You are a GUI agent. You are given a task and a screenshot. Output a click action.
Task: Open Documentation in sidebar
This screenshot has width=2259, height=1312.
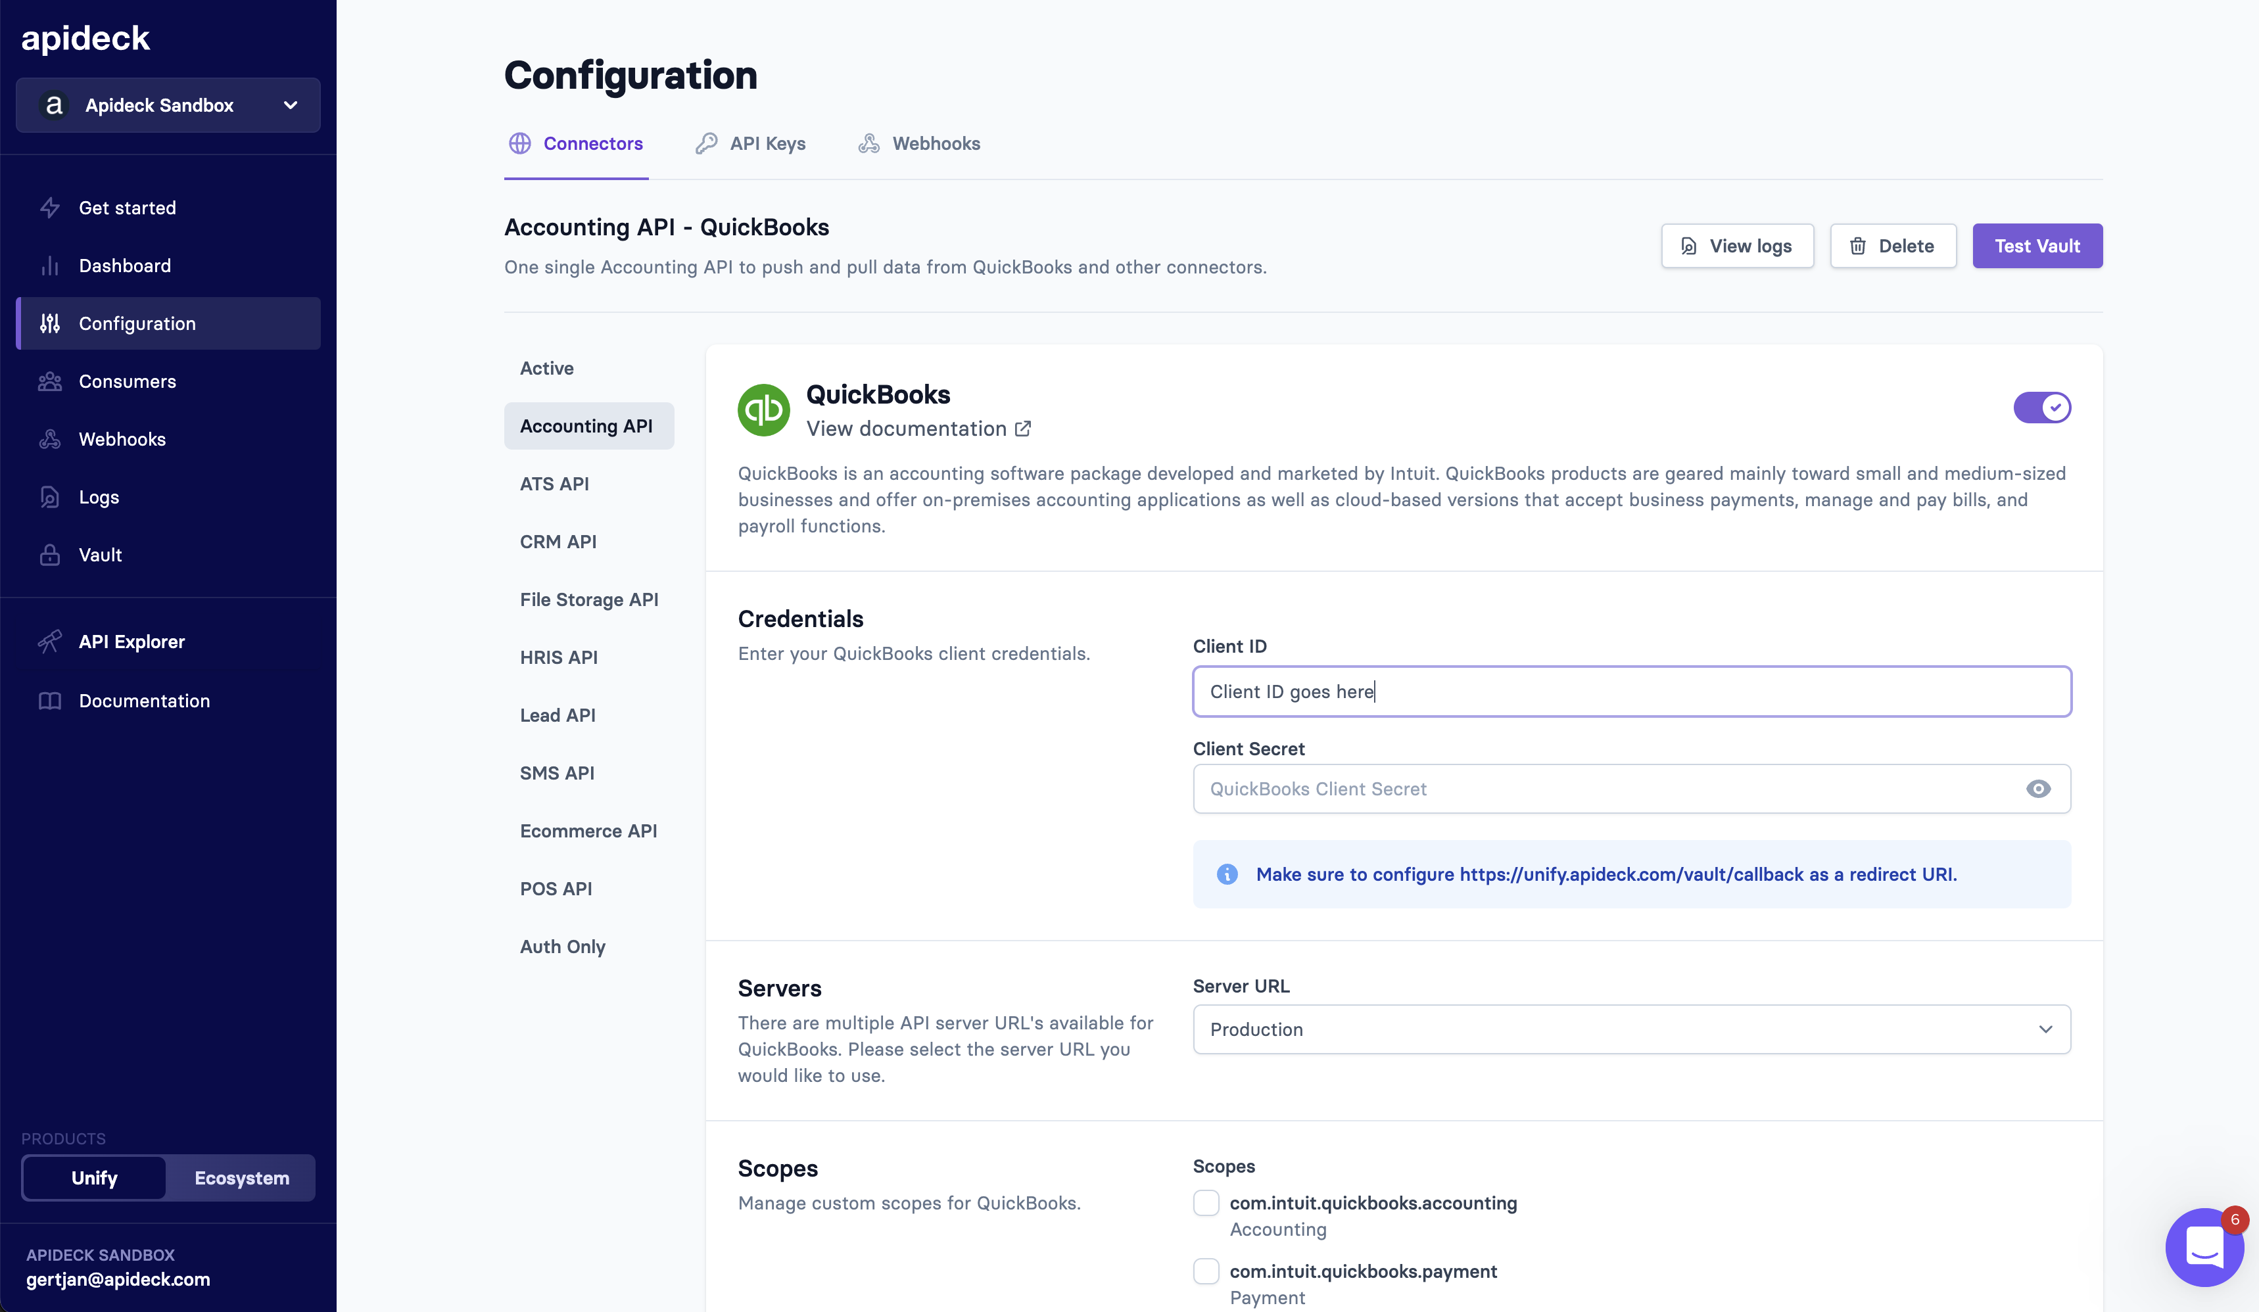(168, 701)
